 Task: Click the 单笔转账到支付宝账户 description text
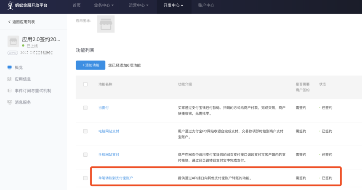(x=215, y=178)
